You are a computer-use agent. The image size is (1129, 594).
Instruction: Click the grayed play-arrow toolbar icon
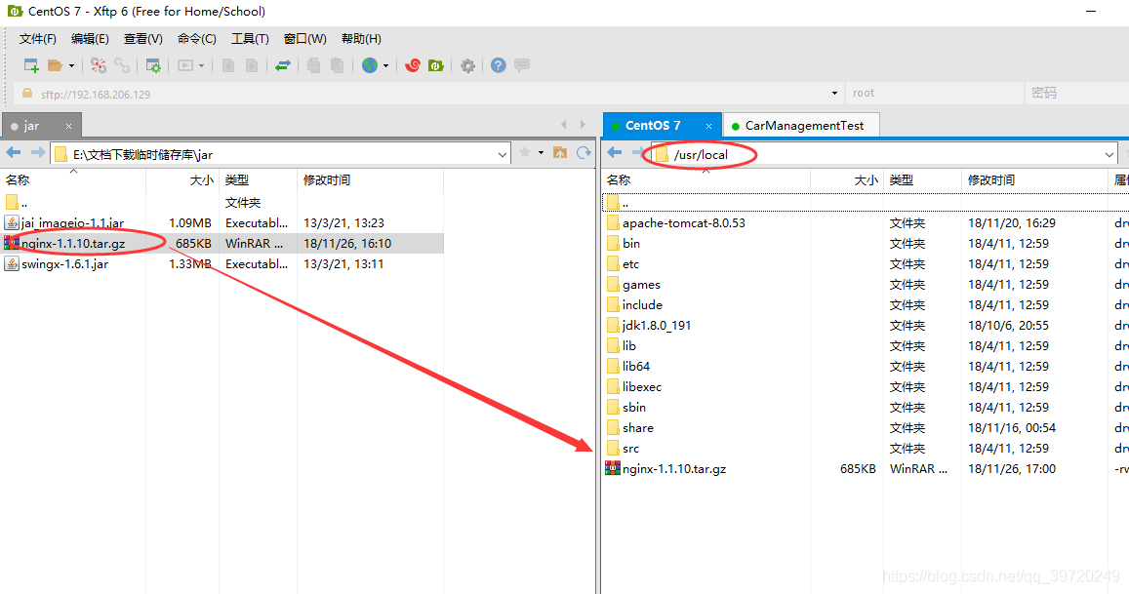tap(185, 65)
